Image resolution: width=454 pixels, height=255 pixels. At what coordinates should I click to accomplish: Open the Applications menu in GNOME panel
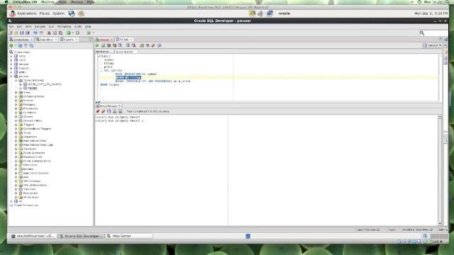click(x=27, y=13)
